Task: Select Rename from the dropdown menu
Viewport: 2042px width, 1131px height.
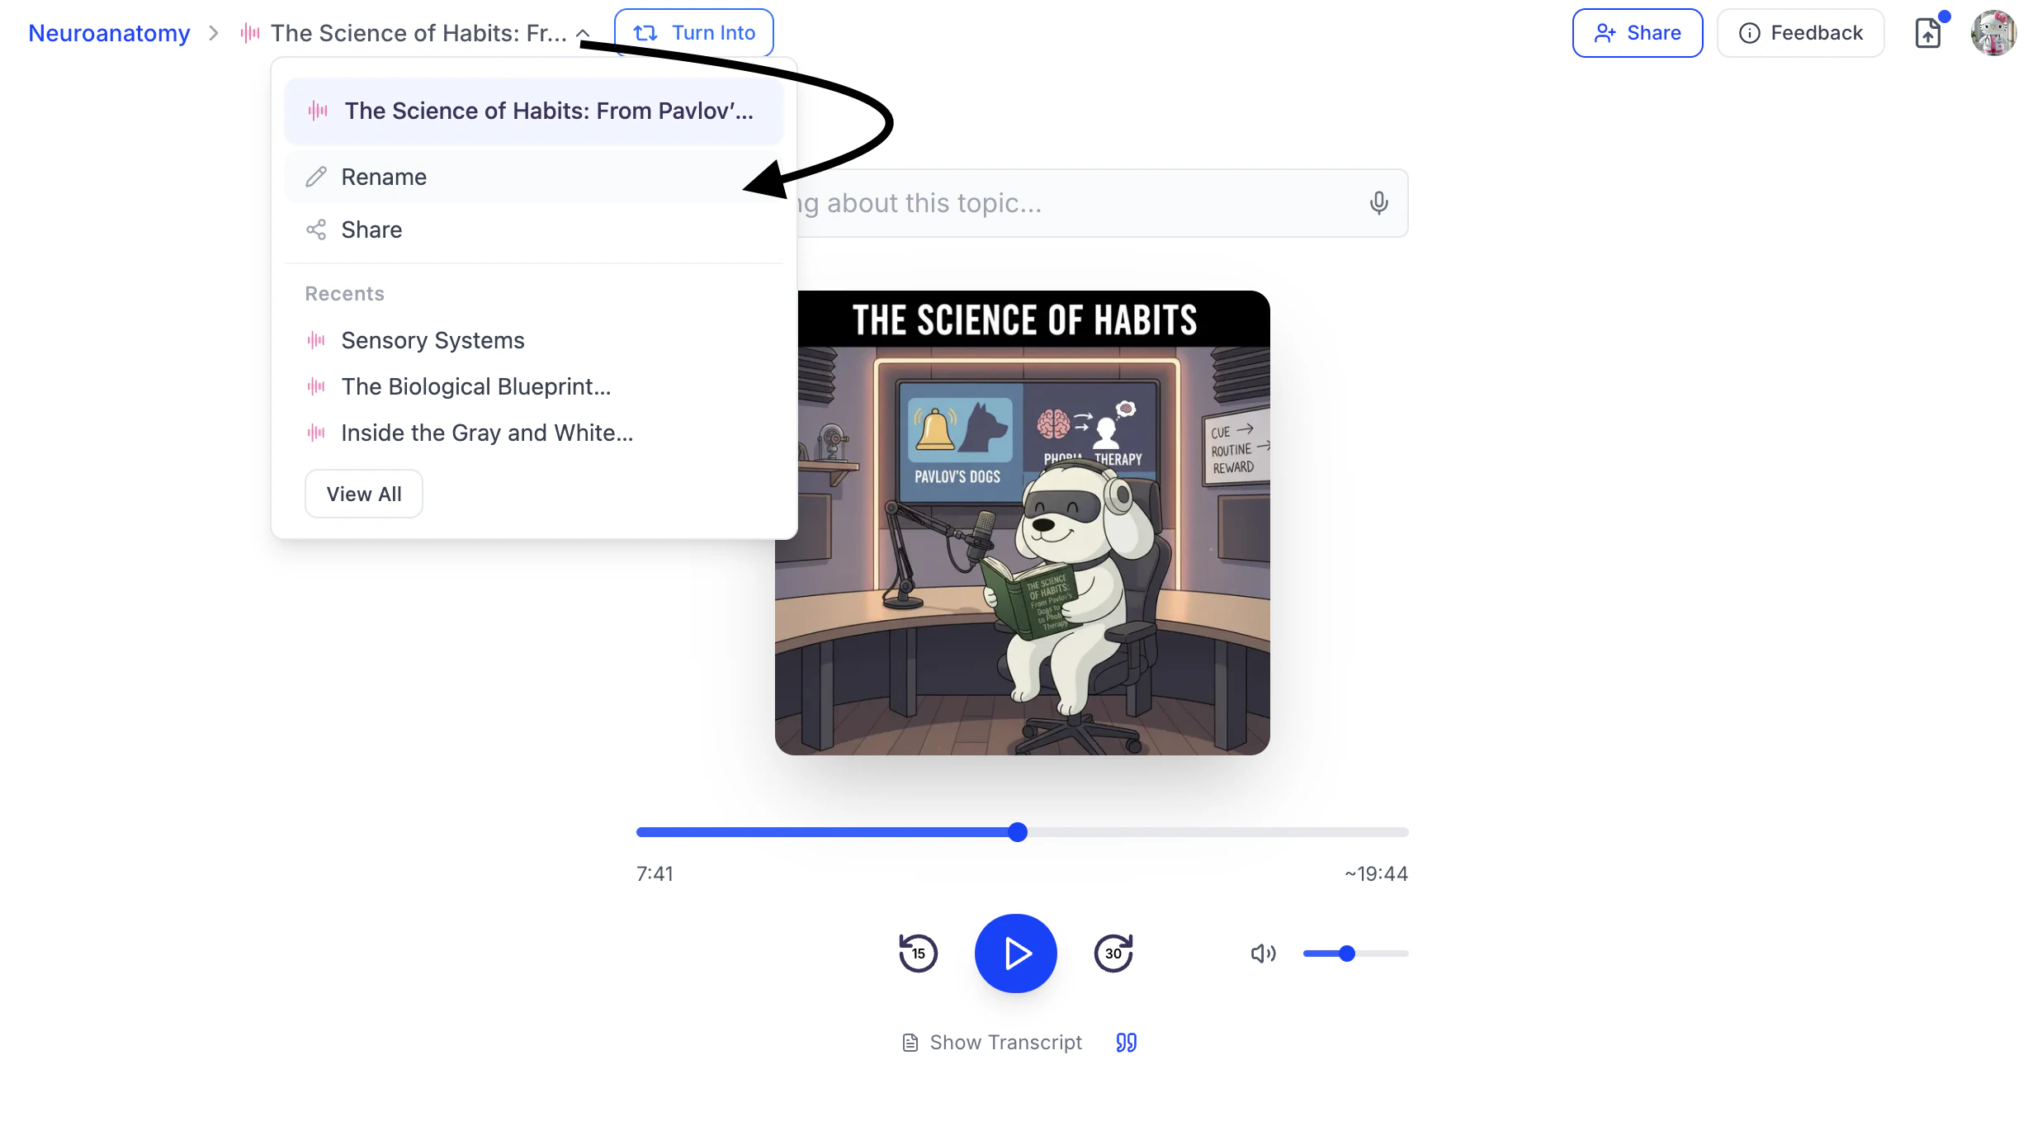Action: click(384, 177)
